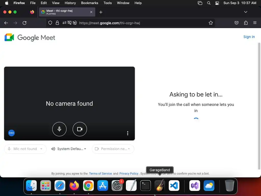Viewport: 261px width, 196px height.
Task: Open the Bookmarks menu
Action: click(89, 3)
